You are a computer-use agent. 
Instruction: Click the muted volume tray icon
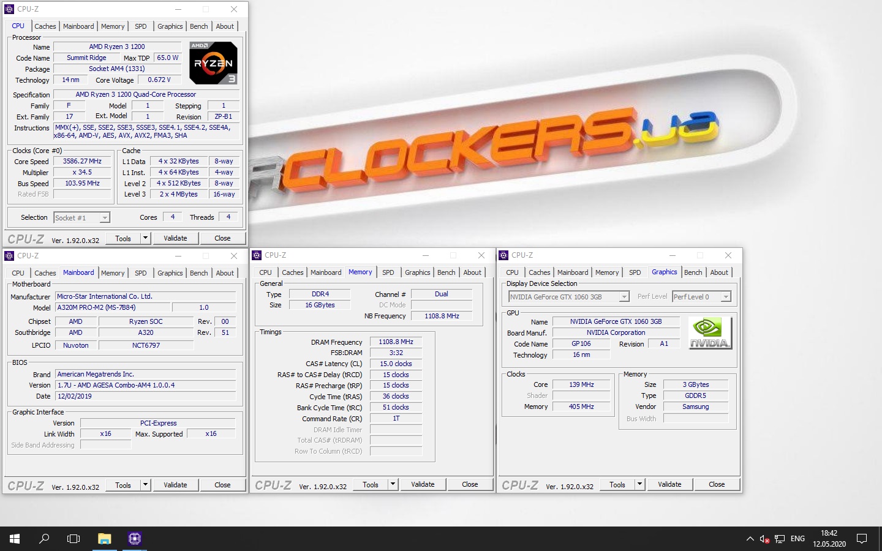[764, 539]
